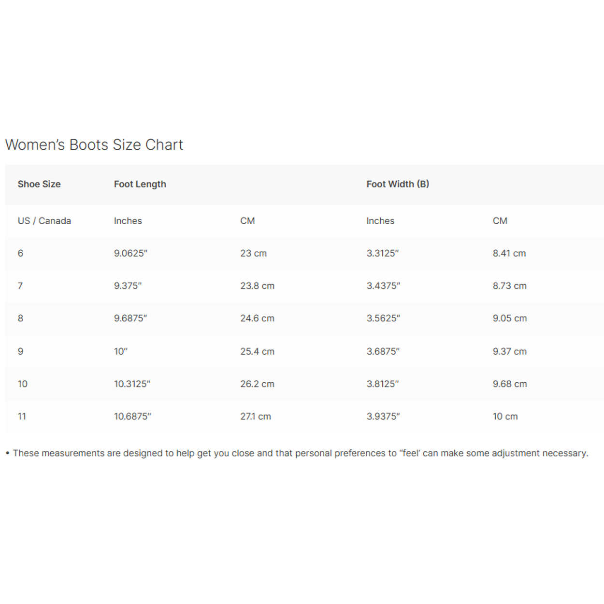
Task: Click the 9.6875" foot length value
Action: pos(130,318)
